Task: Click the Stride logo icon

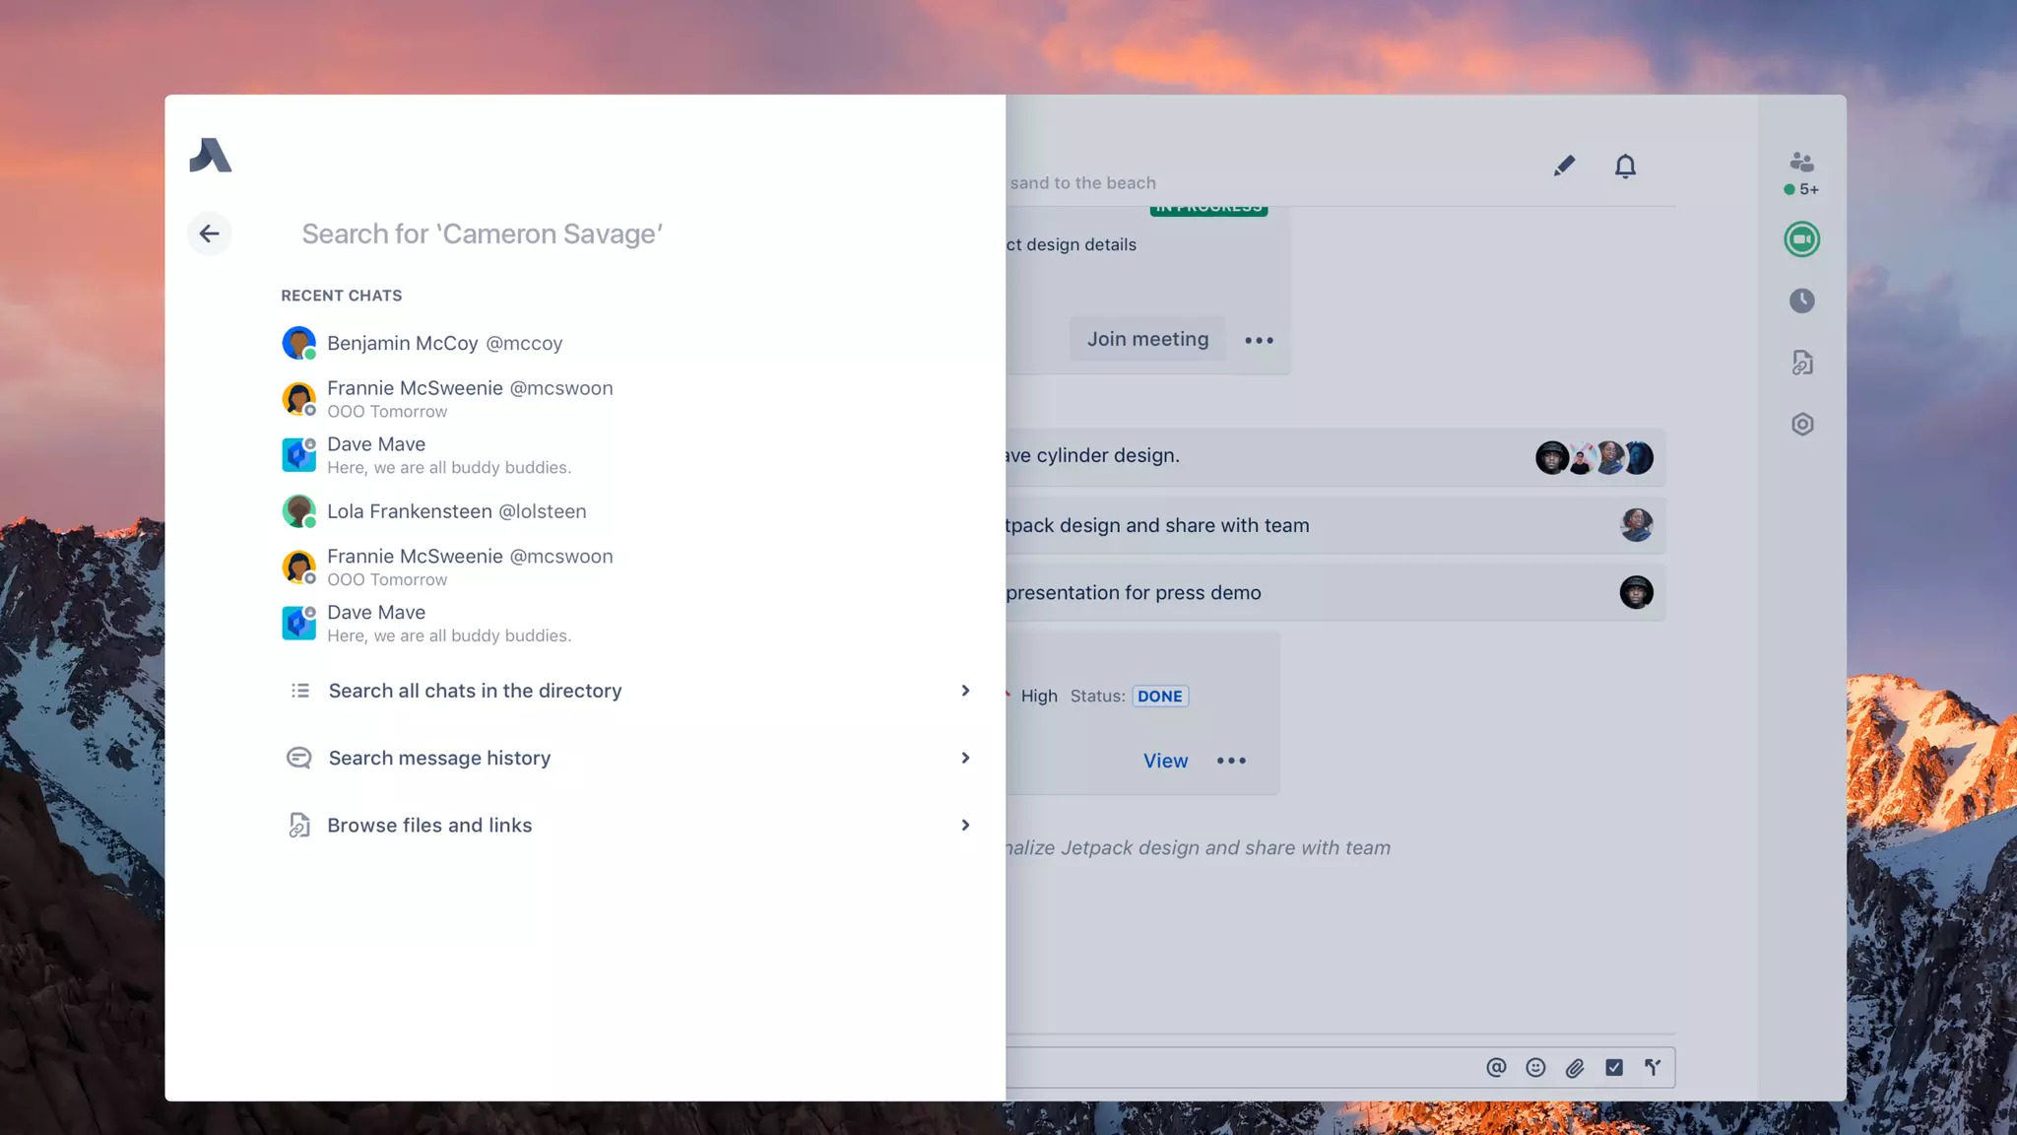Action: [210, 156]
